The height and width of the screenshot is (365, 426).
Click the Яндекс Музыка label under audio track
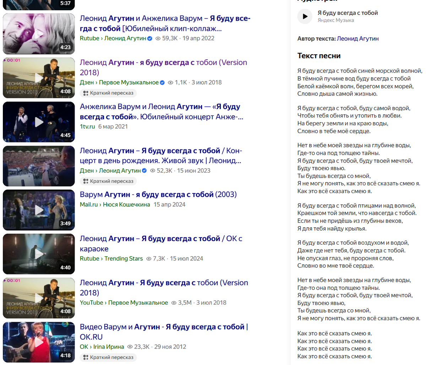335,20
